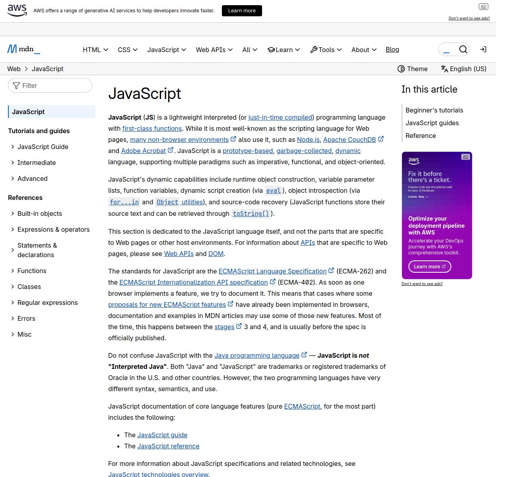Click the AD badge in top banner
Screen dimensions: 509x477
pos(483,6)
